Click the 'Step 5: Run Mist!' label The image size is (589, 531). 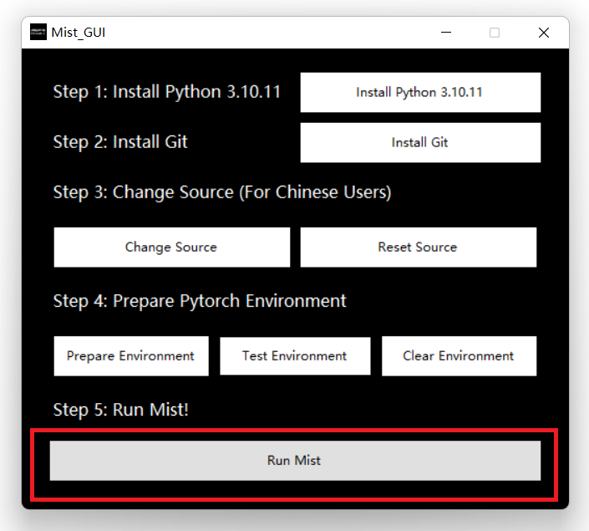point(120,410)
